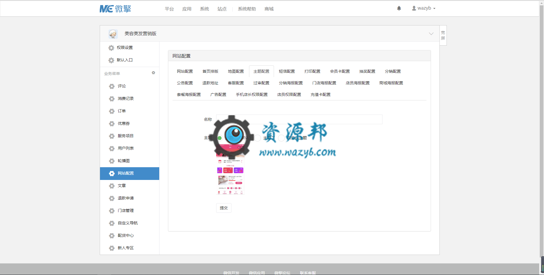Click the gear icon next to 退款申请
The image size is (544, 275).
click(x=112, y=198)
